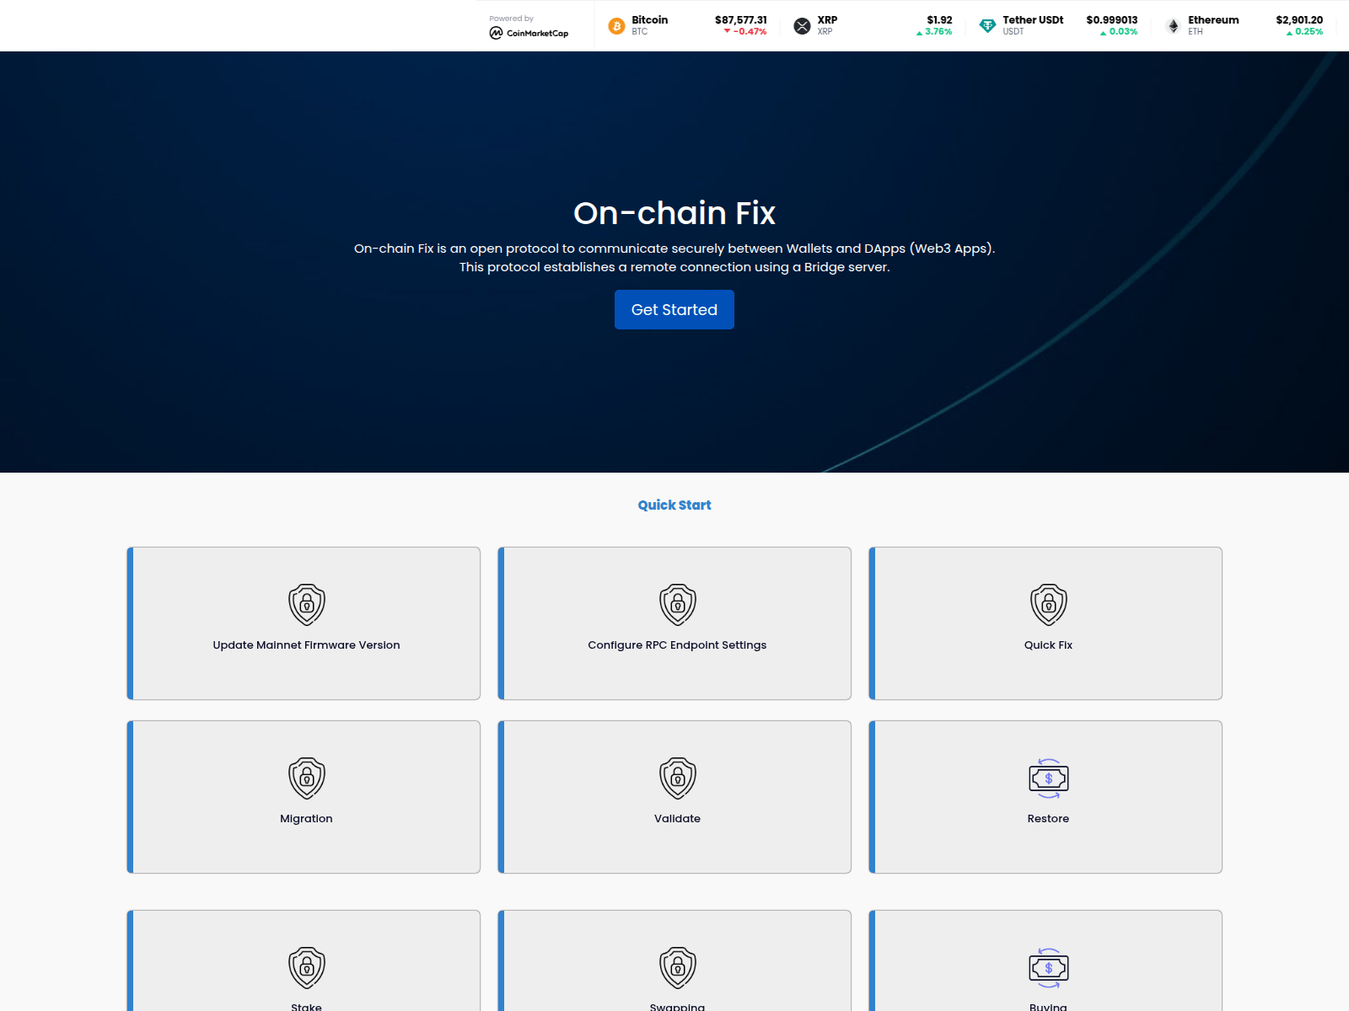This screenshot has height=1011, width=1349.
Task: Open the CoinMarketCap logo link
Action: (529, 33)
